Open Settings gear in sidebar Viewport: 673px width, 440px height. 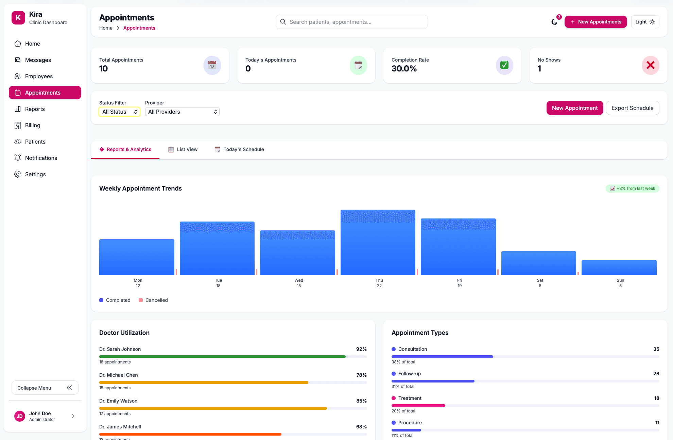pos(18,174)
